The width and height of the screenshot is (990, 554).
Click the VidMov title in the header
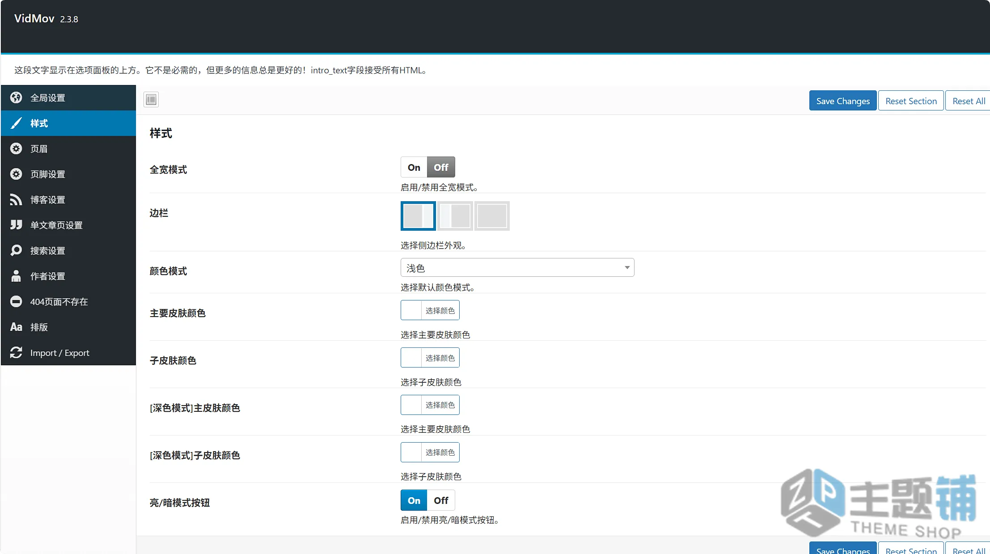pos(34,18)
